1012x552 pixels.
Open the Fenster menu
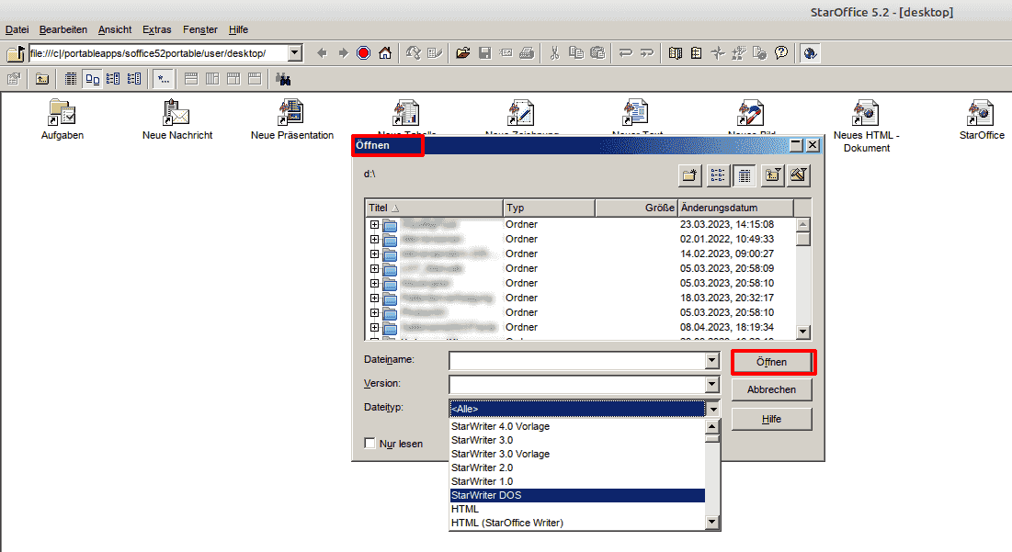[200, 29]
